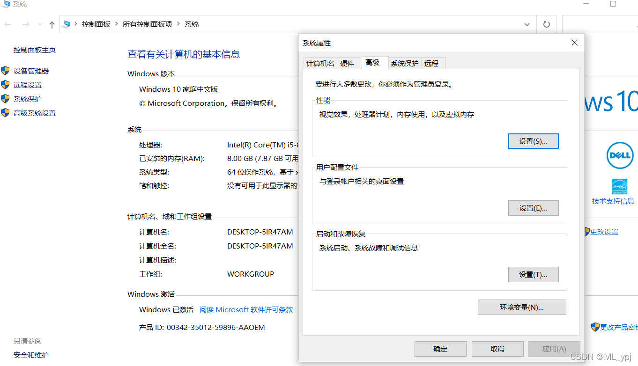The height and width of the screenshot is (366, 638).
Task: Click the Dell logo
Action: pyautogui.click(x=620, y=155)
